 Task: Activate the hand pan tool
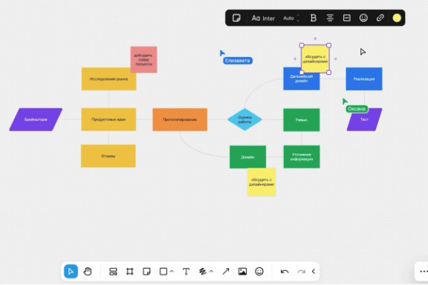coord(88,272)
